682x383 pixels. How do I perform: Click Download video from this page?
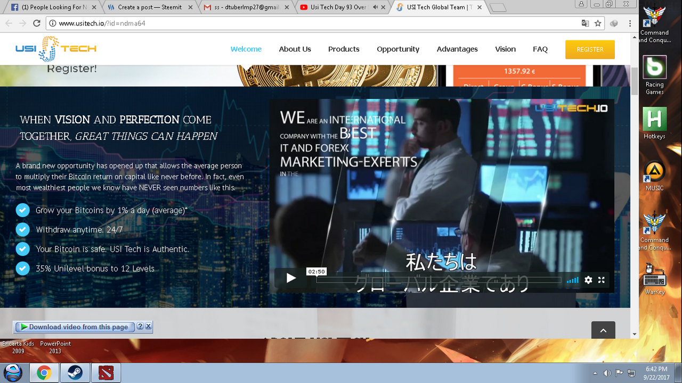[74, 327]
